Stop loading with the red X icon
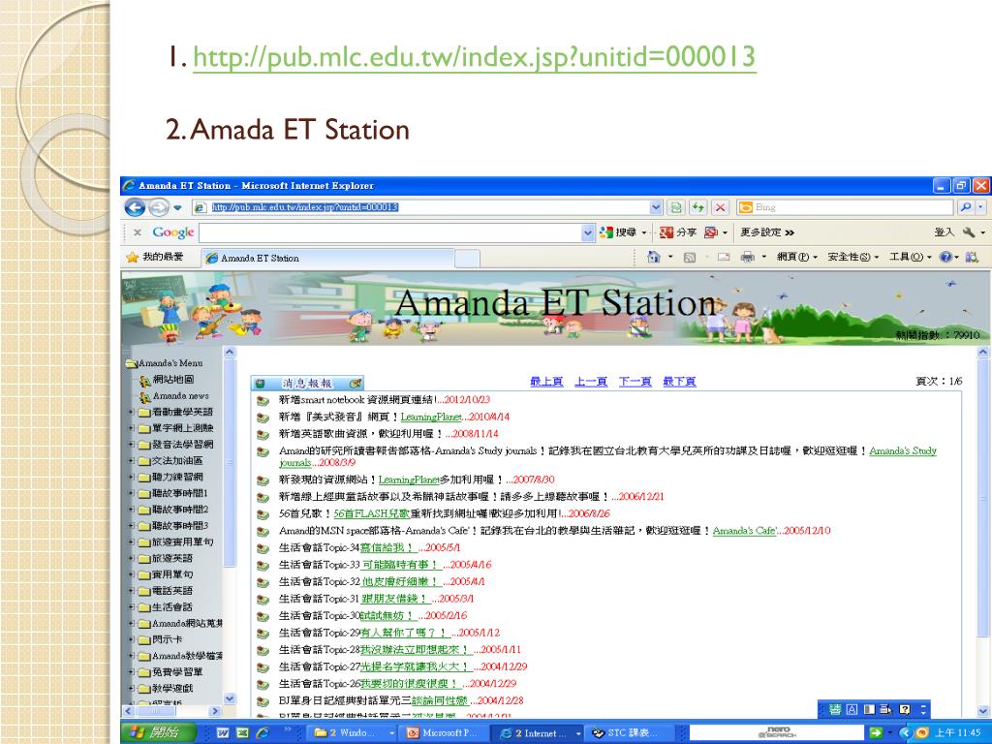The image size is (992, 744). point(720,207)
